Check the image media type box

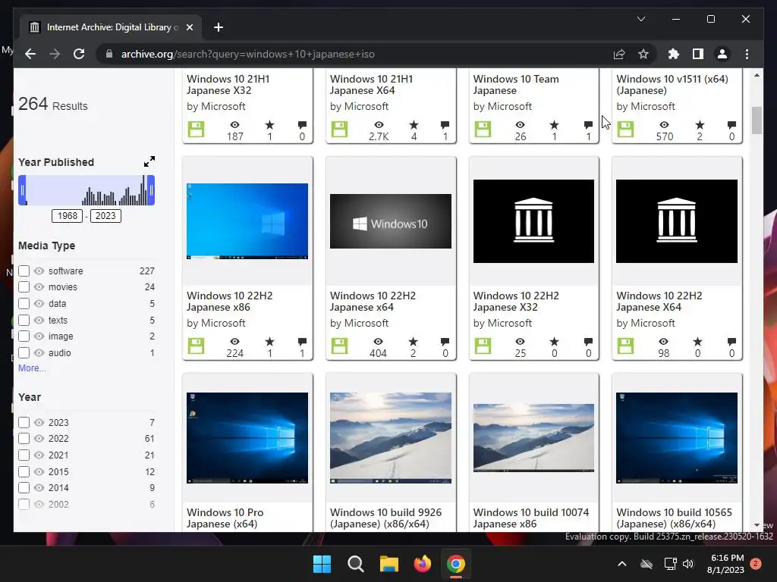pos(24,336)
